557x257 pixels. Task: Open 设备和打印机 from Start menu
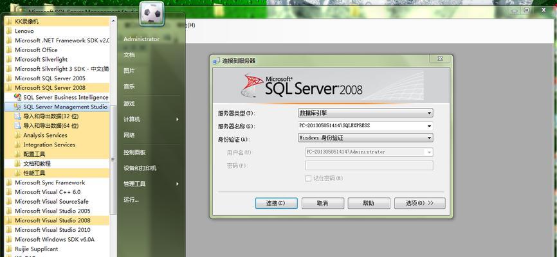click(x=140, y=168)
